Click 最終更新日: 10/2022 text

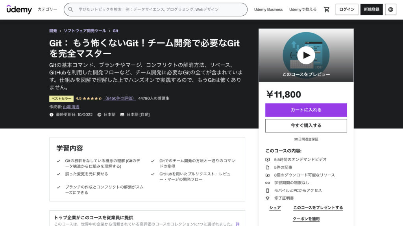pos(74,115)
